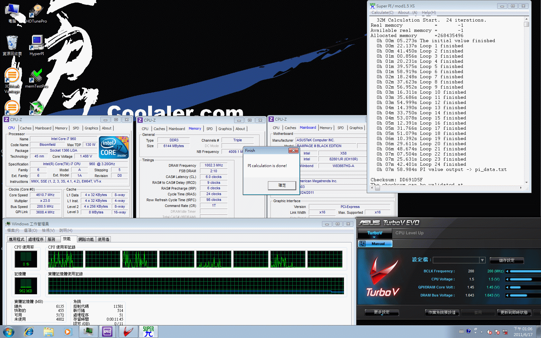Click the Super PI vertical scrollbar thumb
This screenshot has height=338, width=541.
(527, 24)
